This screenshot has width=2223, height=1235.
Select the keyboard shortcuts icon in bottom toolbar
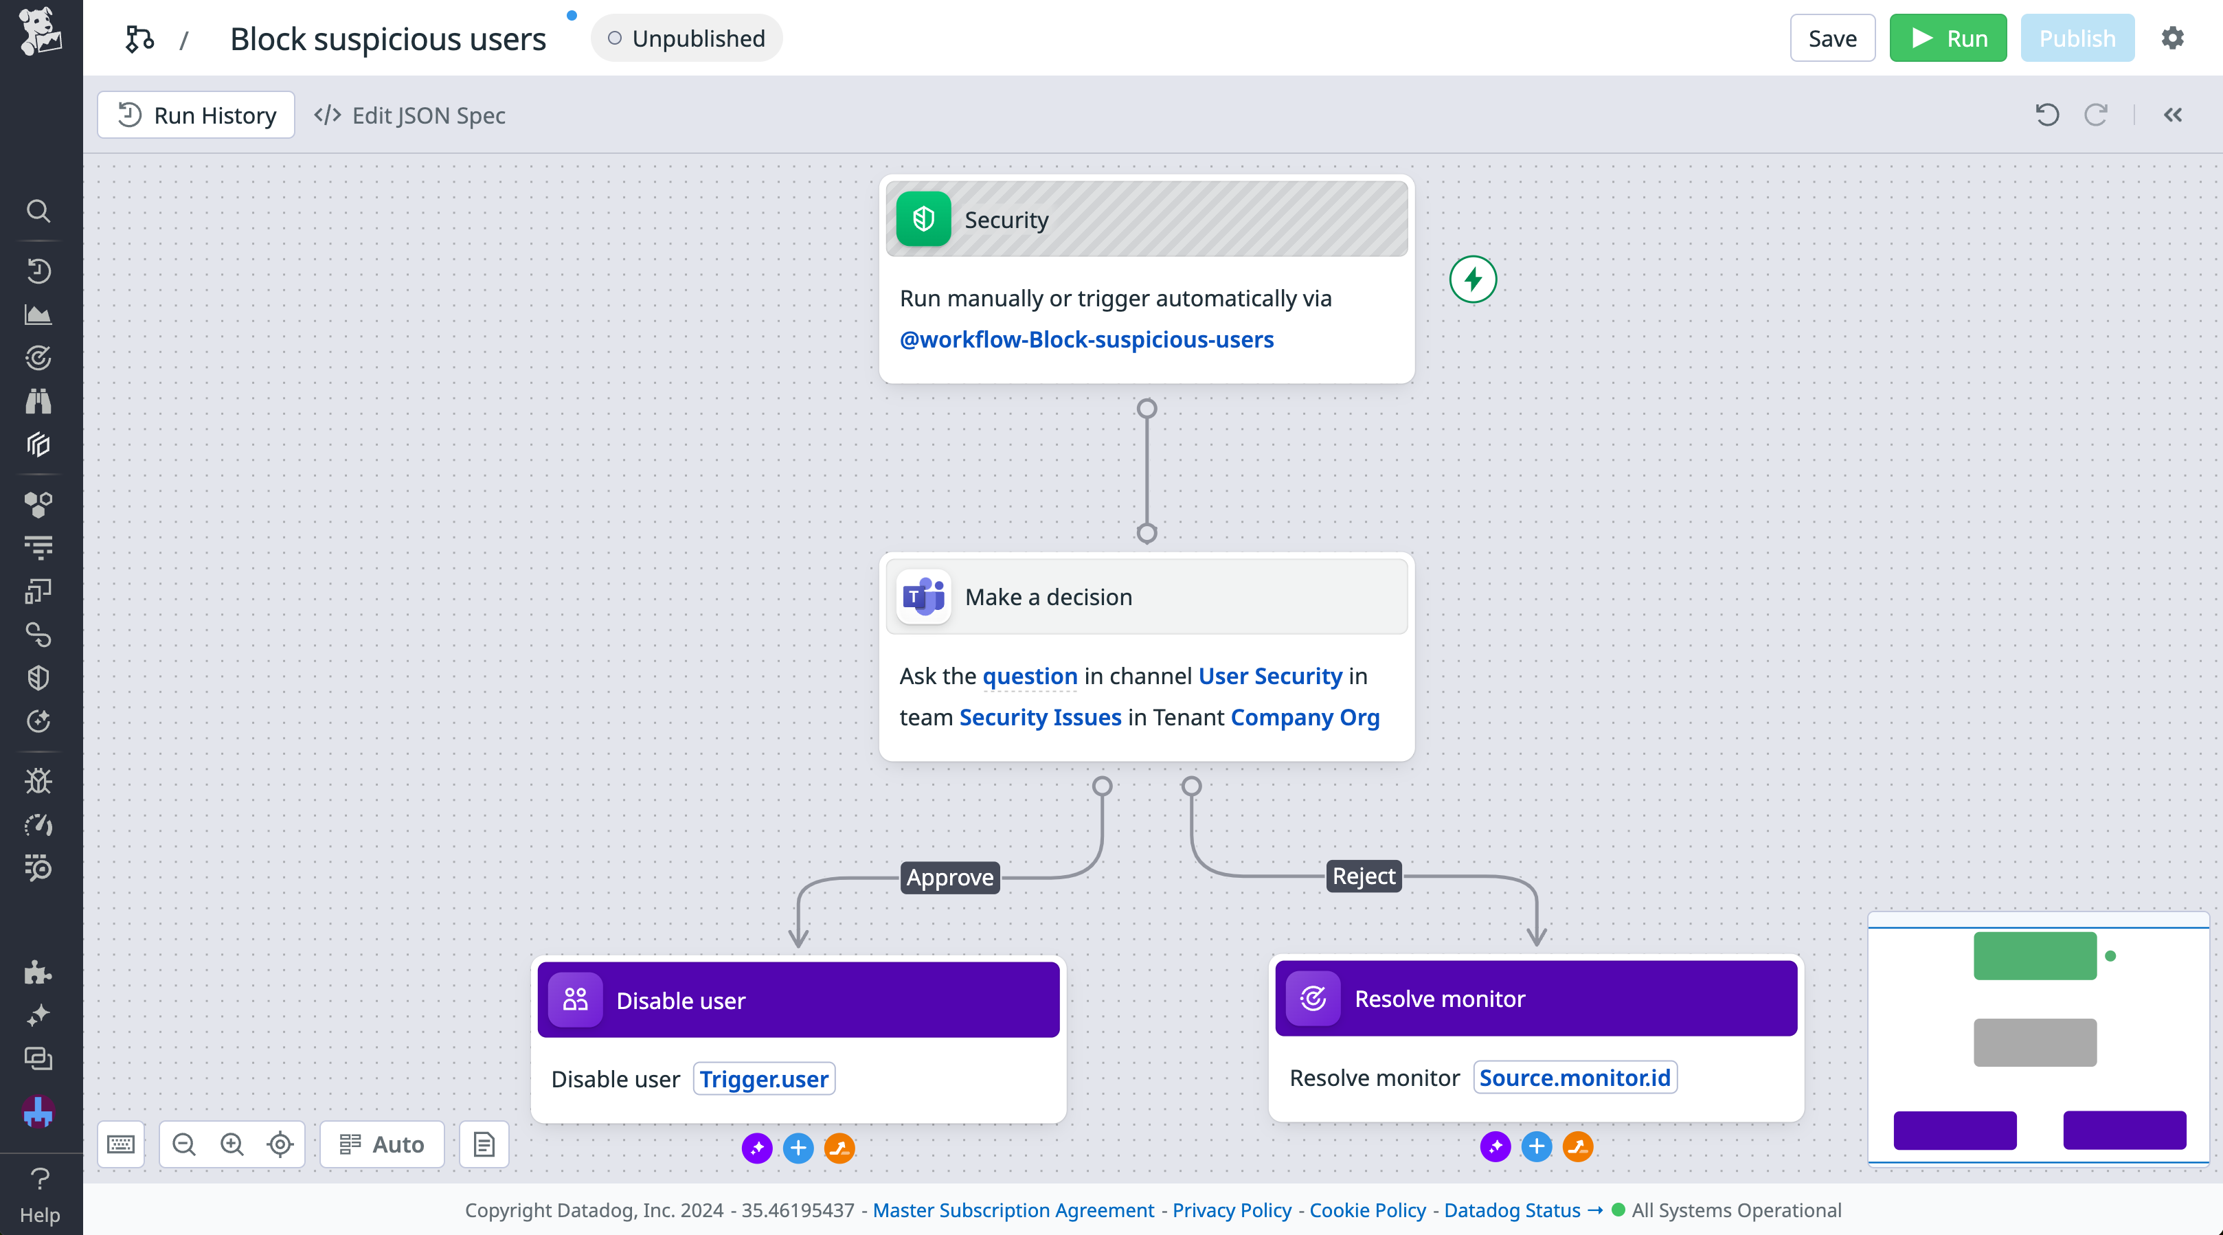pyautogui.click(x=121, y=1144)
